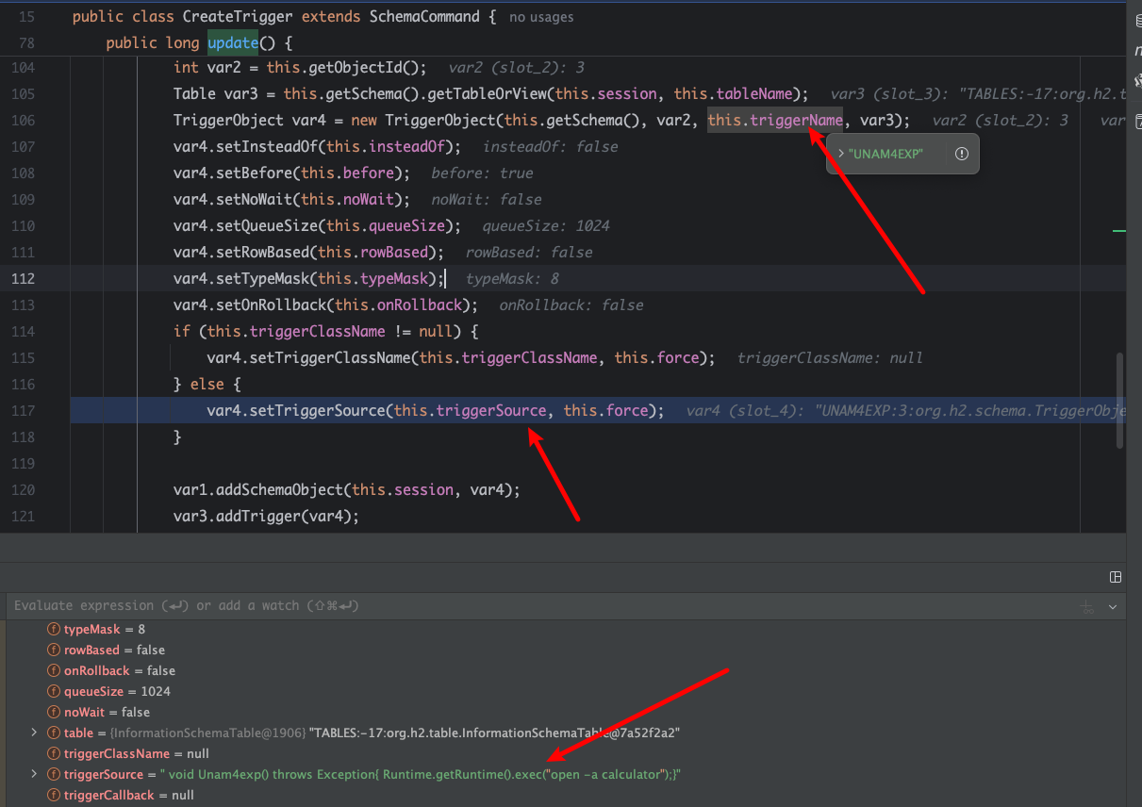Click the Evaluate expression input field
Screen dimensions: 1142x807
(x=472, y=605)
